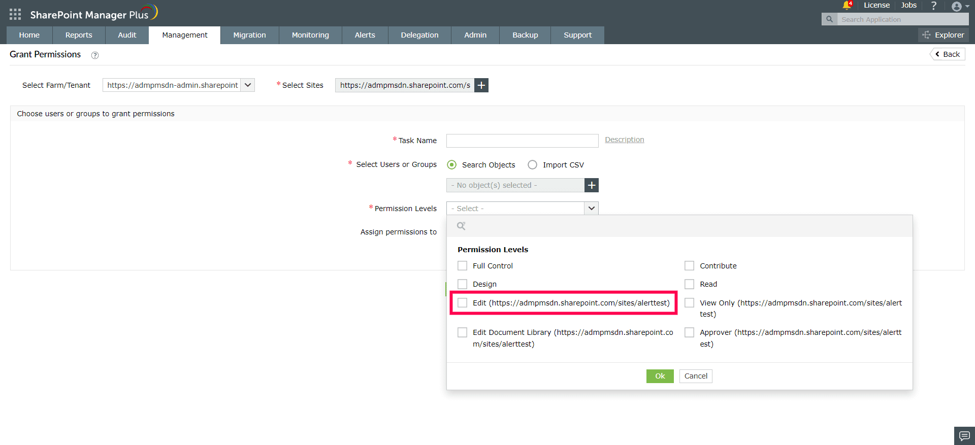Viewport: 975px width, 445px height.
Task: Click the Grant Permissions help icon
Action: (x=95, y=55)
